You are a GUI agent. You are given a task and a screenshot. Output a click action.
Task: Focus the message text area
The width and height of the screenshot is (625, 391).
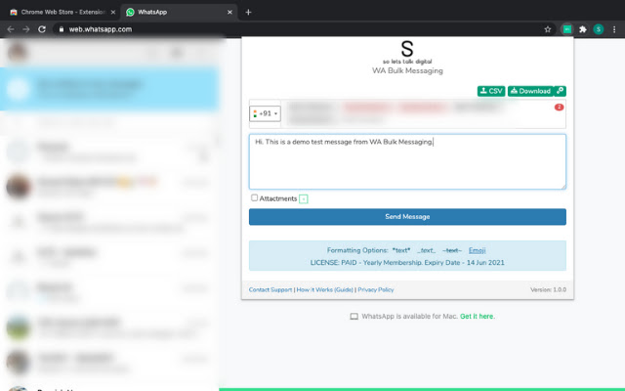(407, 161)
